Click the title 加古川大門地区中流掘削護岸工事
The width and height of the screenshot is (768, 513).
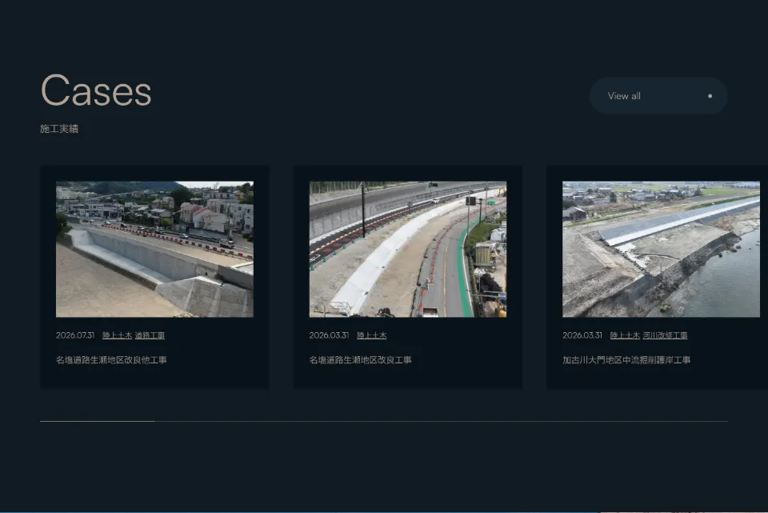pos(626,360)
